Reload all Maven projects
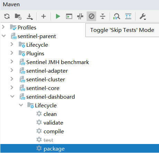This screenshot has width=159, height=153. [7, 16]
